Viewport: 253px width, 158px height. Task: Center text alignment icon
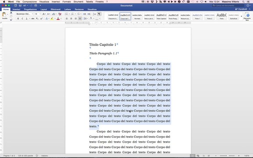click(x=71, y=19)
